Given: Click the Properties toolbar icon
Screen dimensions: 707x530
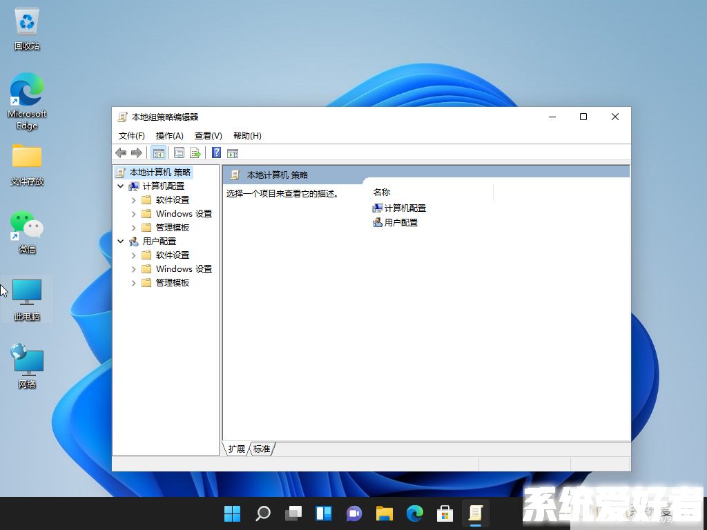Looking at the screenshot, I should [x=180, y=153].
